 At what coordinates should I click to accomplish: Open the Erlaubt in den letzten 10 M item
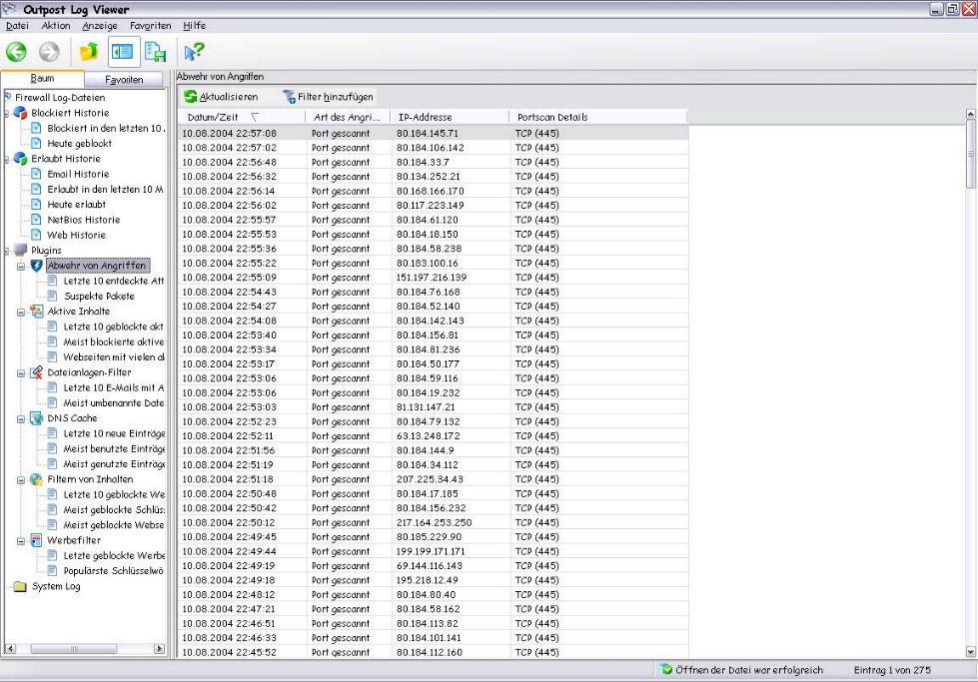106,190
